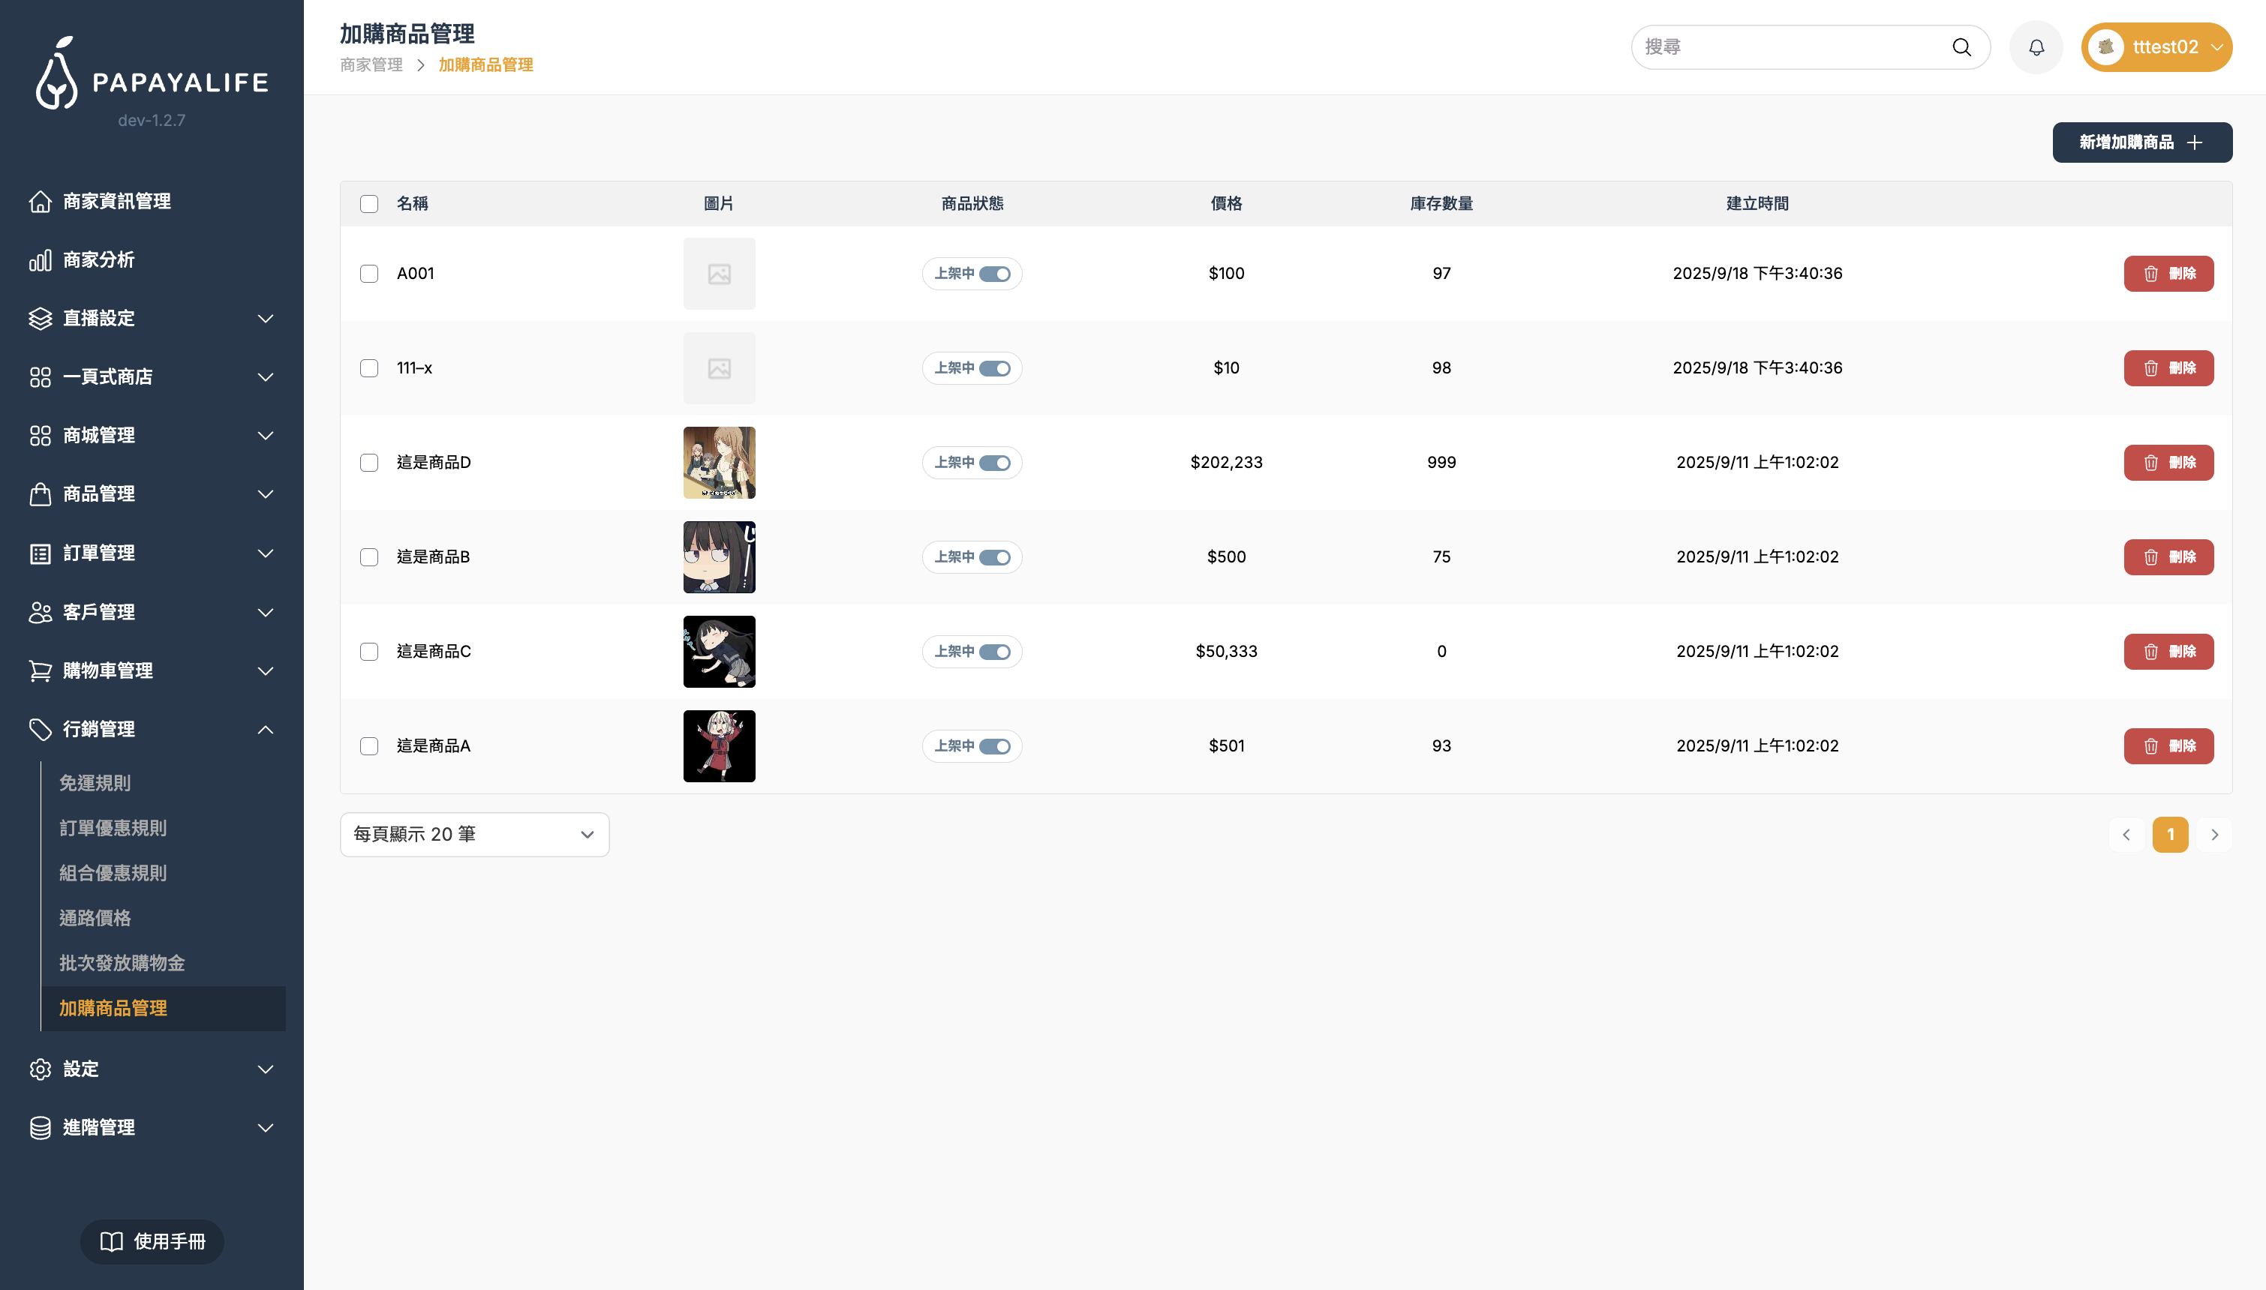The height and width of the screenshot is (1290, 2266).
Task: Click the 商家資訊管理 home icon
Action: click(x=40, y=201)
